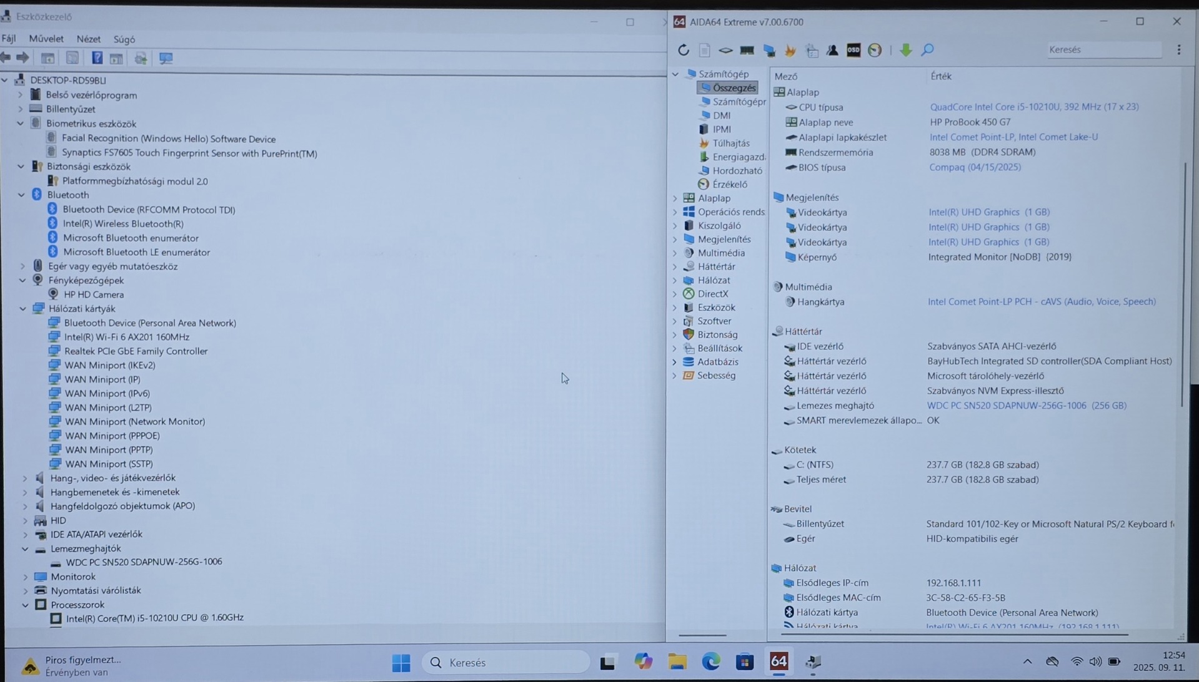Click the Mező column header
Image resolution: width=1199 pixels, height=682 pixels.
pyautogui.click(x=786, y=76)
